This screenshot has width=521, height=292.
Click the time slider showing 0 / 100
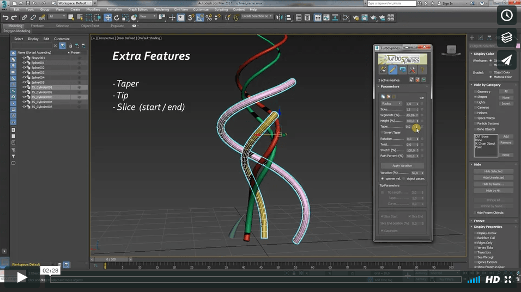coord(111,259)
